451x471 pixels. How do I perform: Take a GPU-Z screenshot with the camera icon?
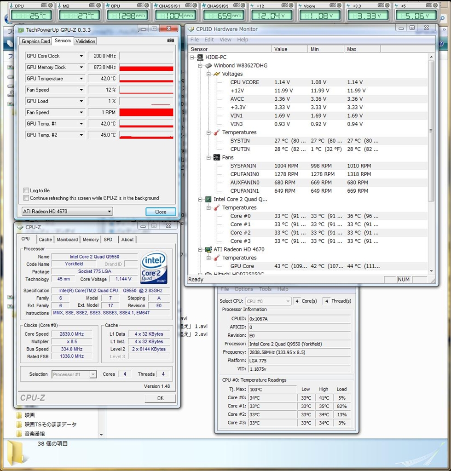click(171, 40)
